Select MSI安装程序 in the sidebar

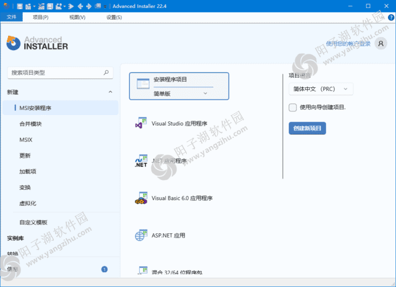61,108
